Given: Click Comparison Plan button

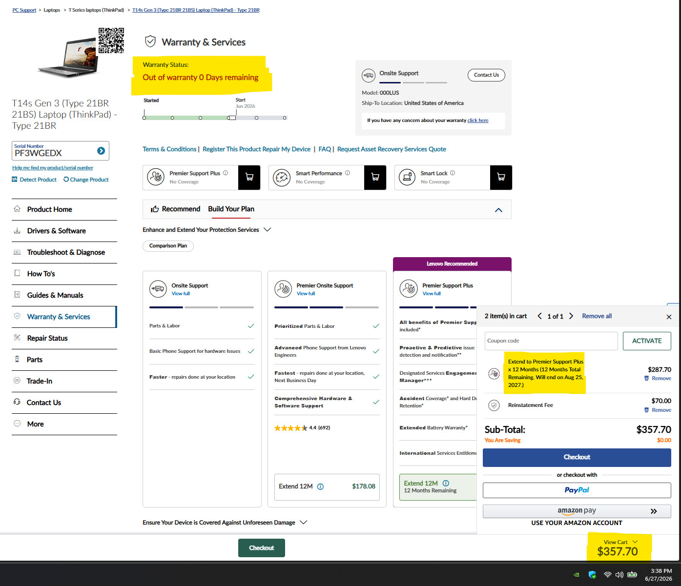Looking at the screenshot, I should pyautogui.click(x=168, y=246).
